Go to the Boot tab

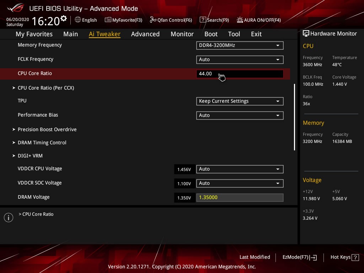click(x=211, y=34)
